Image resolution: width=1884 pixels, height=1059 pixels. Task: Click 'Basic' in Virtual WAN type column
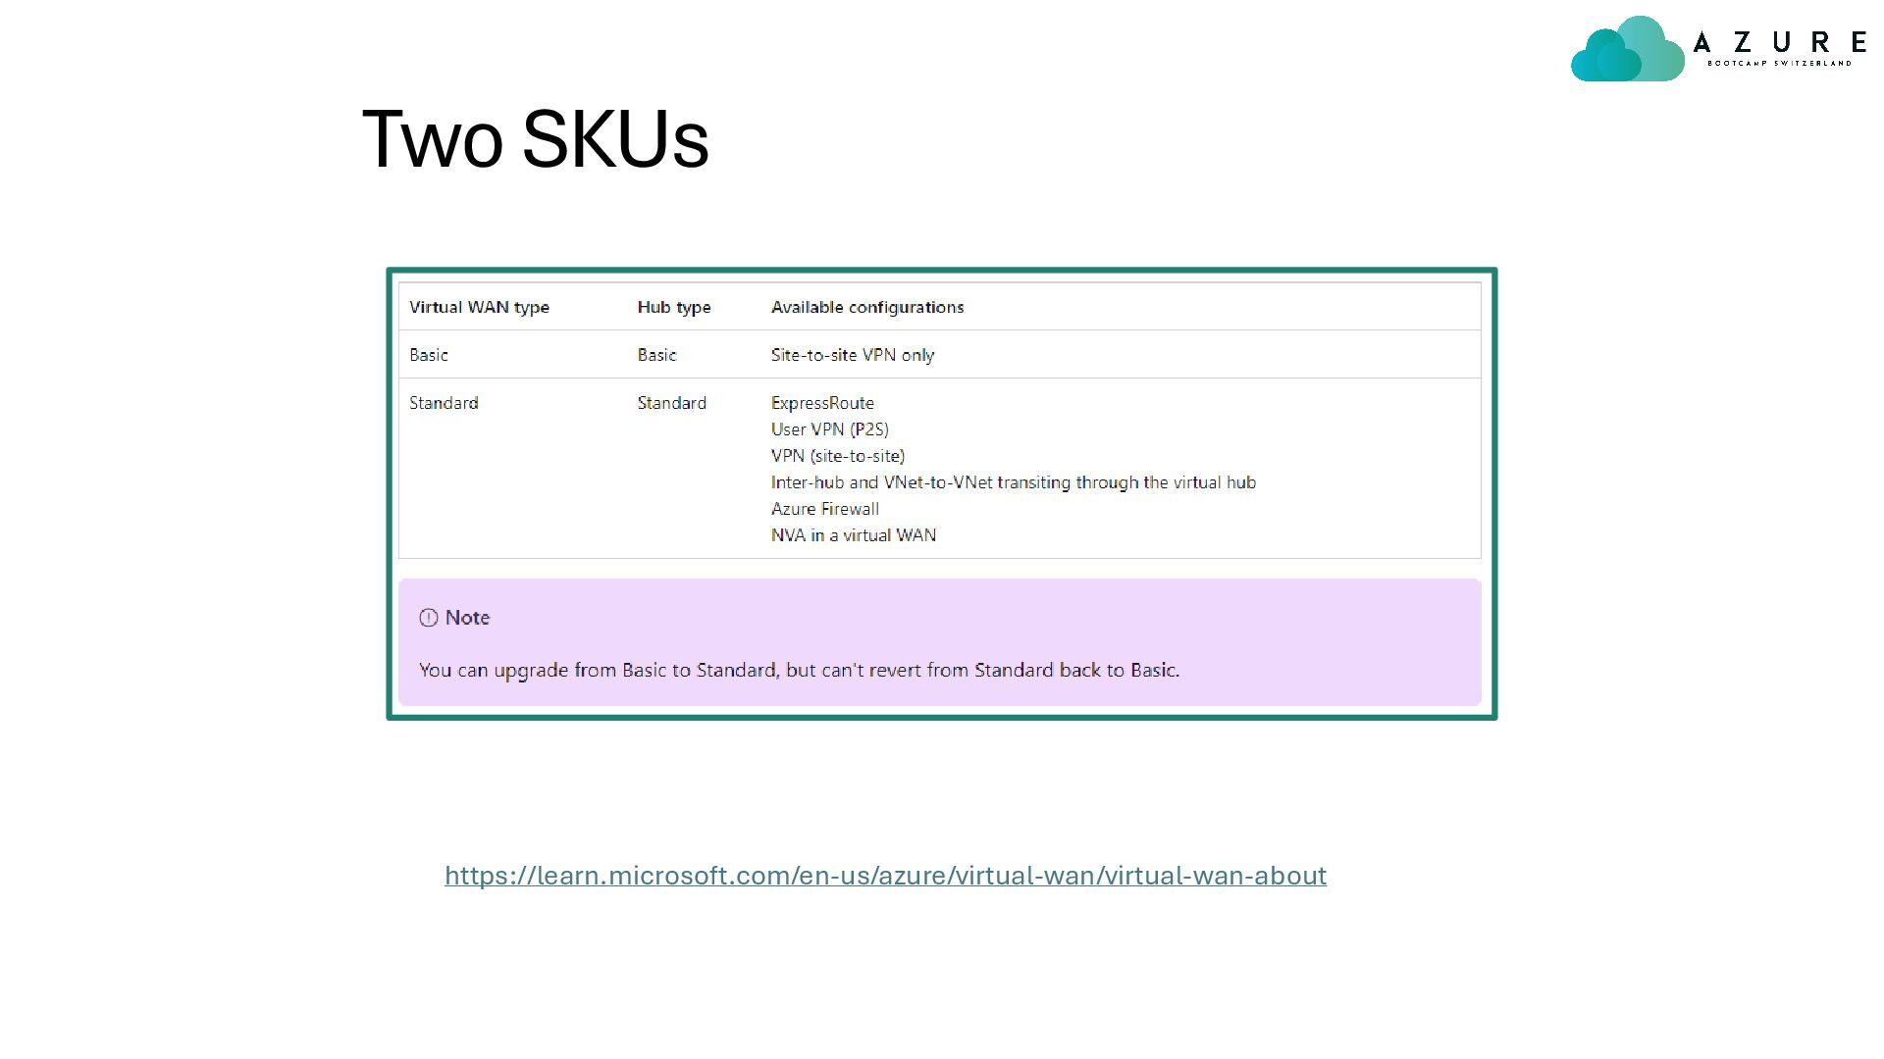[x=429, y=355]
